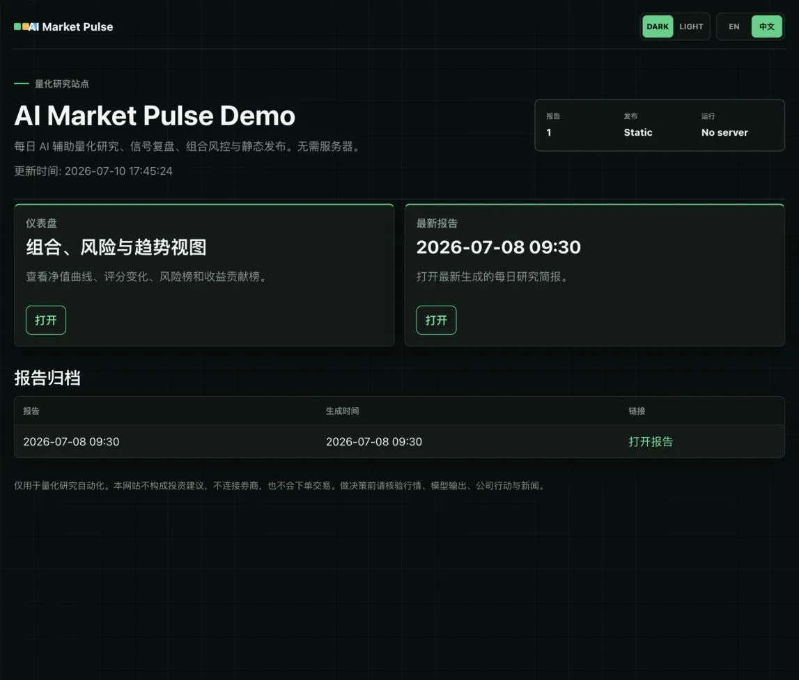The image size is (799, 680).
Task: Switch theme to DARK
Action: pyautogui.click(x=658, y=26)
